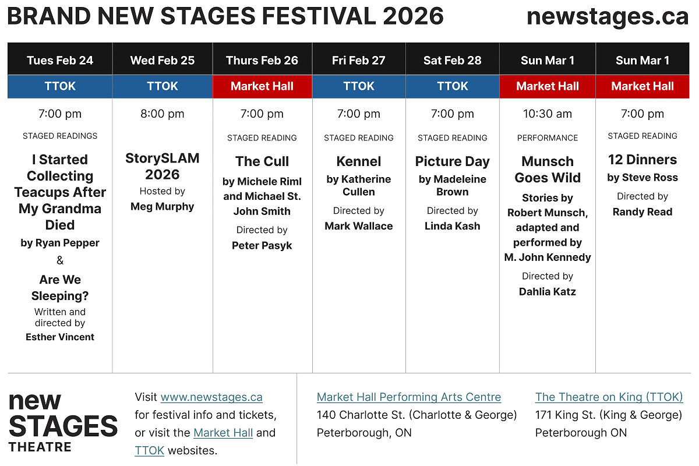Follow the TTOK websites link
This screenshot has height=466, width=699.
[x=149, y=450]
